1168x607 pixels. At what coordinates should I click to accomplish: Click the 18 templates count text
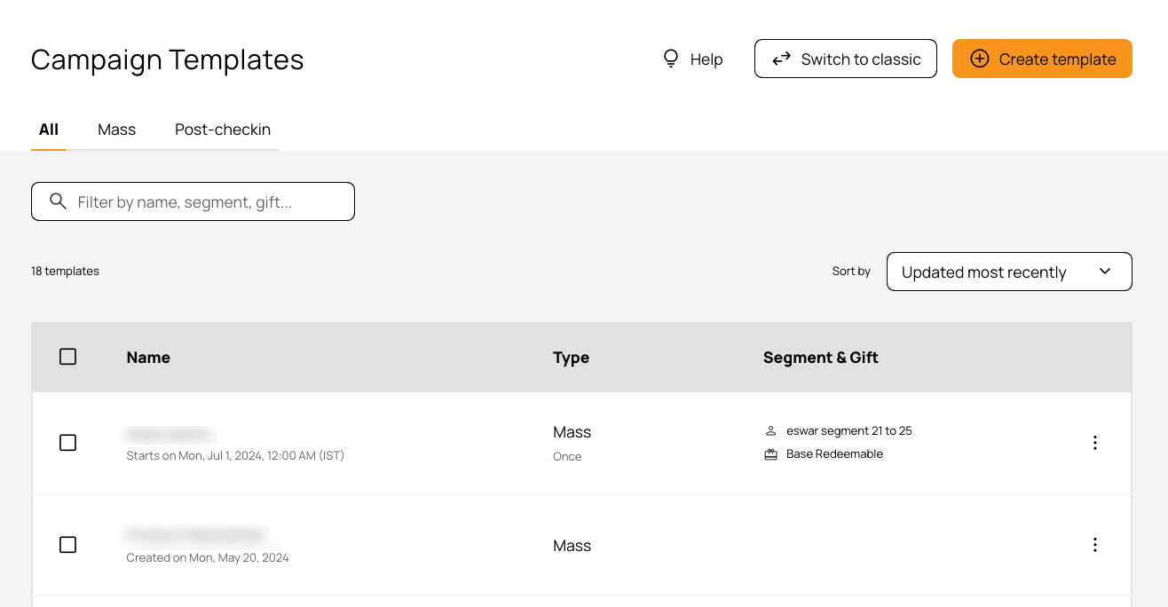click(65, 272)
